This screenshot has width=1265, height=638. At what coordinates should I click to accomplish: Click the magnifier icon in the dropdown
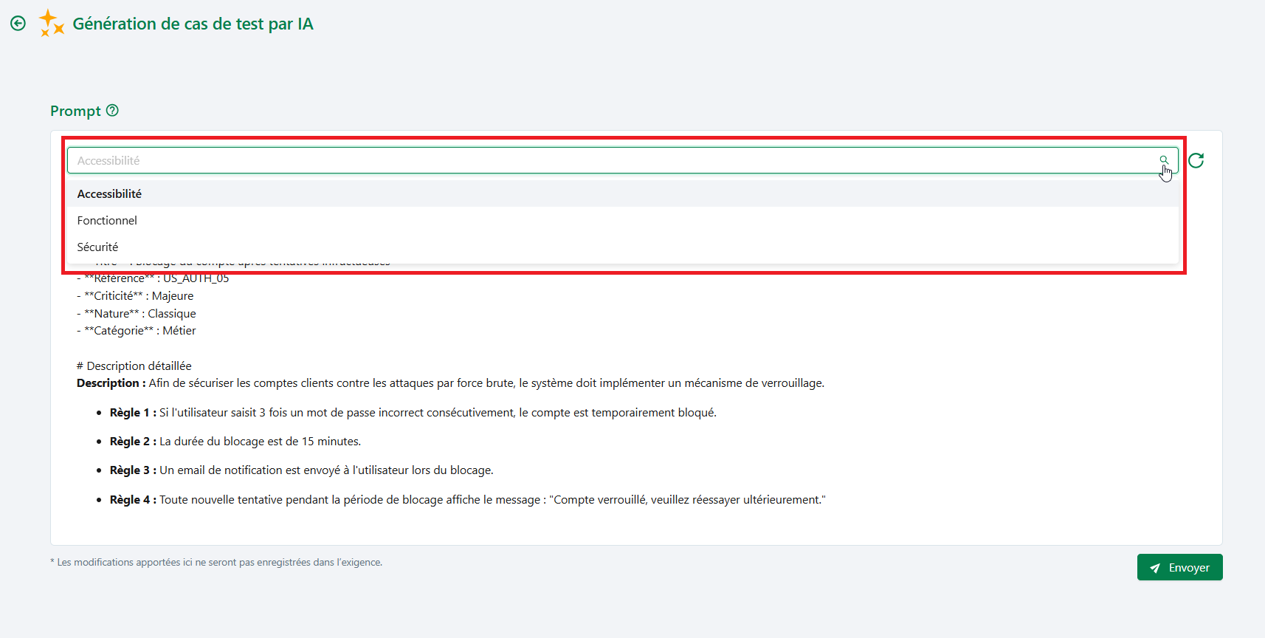[1164, 160]
